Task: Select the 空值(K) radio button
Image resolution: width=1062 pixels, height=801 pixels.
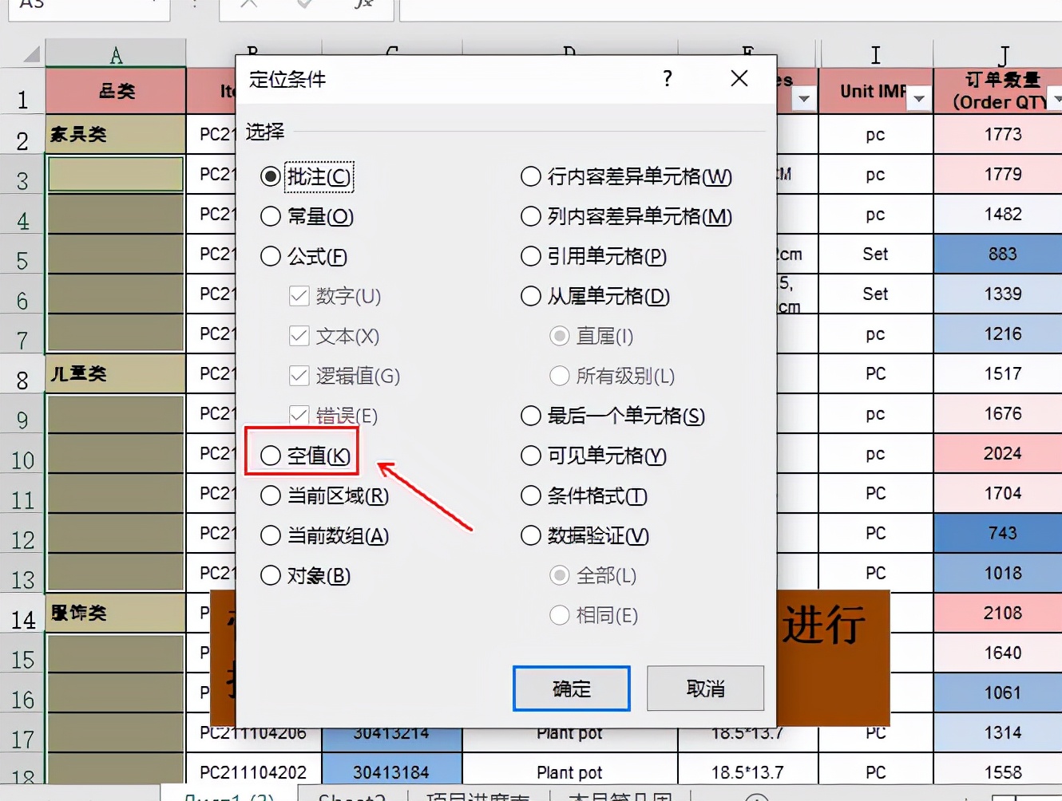Action: [x=270, y=456]
